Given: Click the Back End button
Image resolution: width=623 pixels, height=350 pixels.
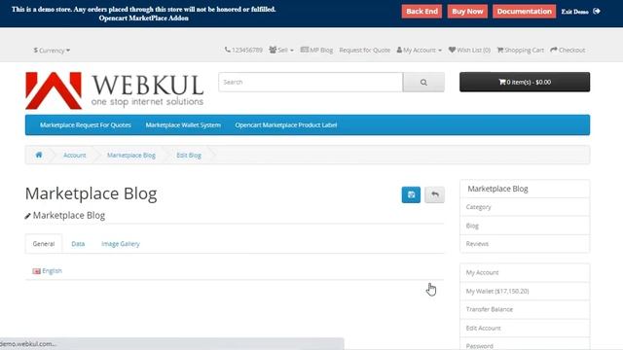Looking at the screenshot, I should click(421, 12).
